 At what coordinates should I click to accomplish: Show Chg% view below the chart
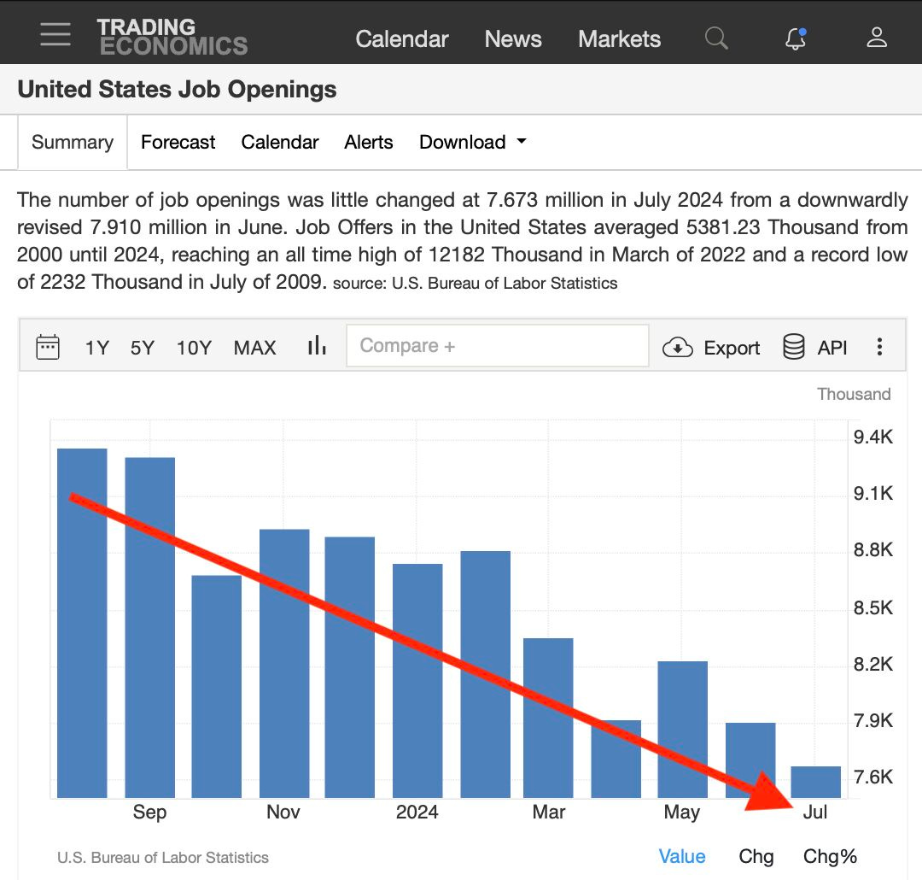point(830,856)
